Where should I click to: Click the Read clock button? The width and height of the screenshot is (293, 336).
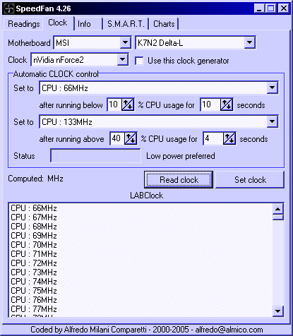click(x=179, y=180)
